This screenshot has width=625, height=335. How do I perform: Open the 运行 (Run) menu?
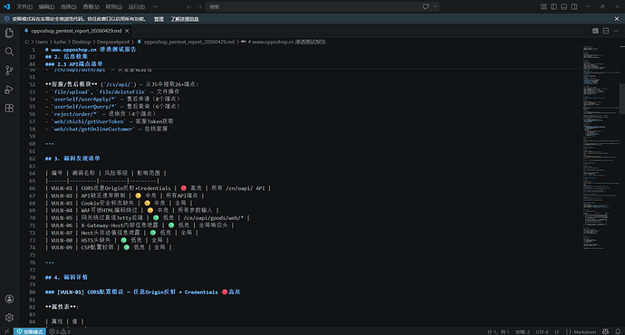(136, 6)
